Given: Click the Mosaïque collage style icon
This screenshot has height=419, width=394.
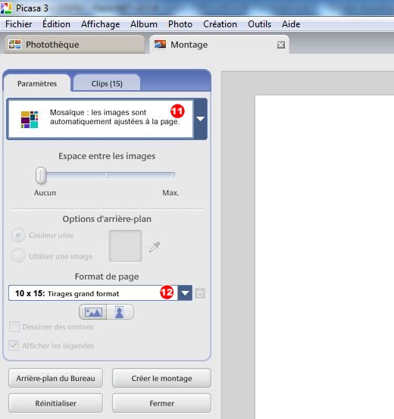Looking at the screenshot, I should click(x=30, y=120).
